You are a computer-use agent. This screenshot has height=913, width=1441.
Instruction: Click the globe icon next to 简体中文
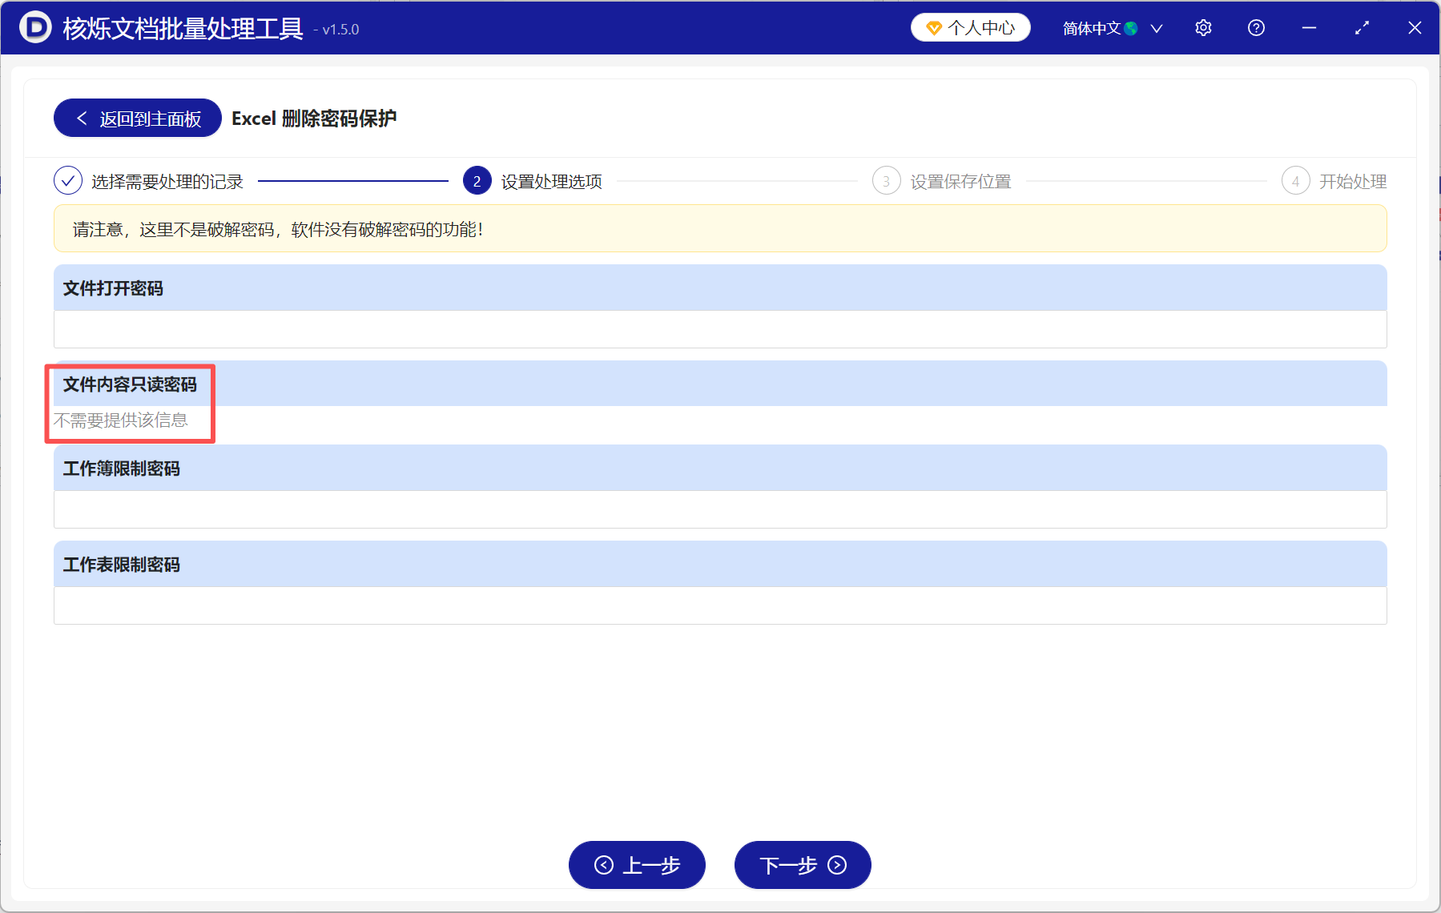(1131, 26)
